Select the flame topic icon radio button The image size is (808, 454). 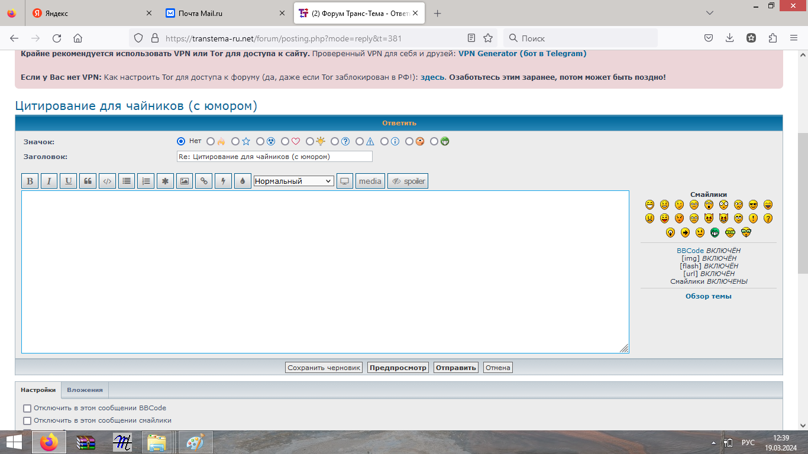(211, 141)
